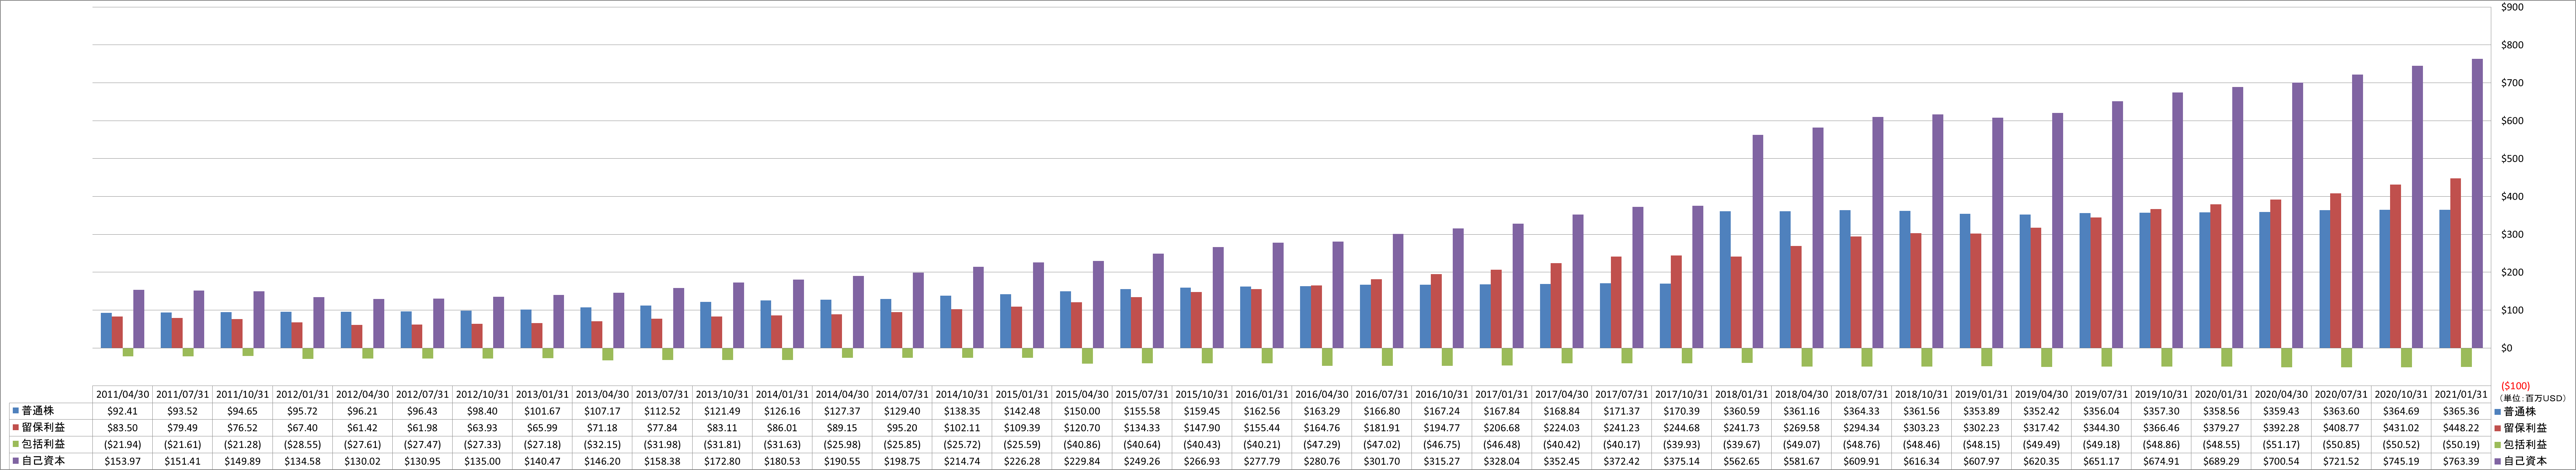Click the 2013/07/31 date column header
2576x470 pixels.
(662, 394)
